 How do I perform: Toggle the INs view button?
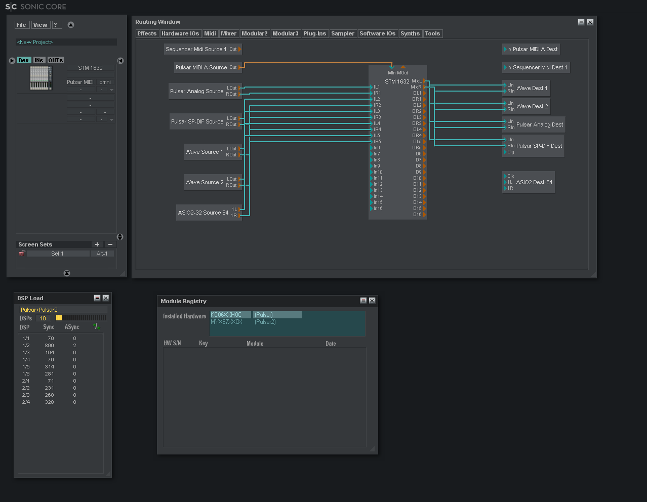coord(39,60)
